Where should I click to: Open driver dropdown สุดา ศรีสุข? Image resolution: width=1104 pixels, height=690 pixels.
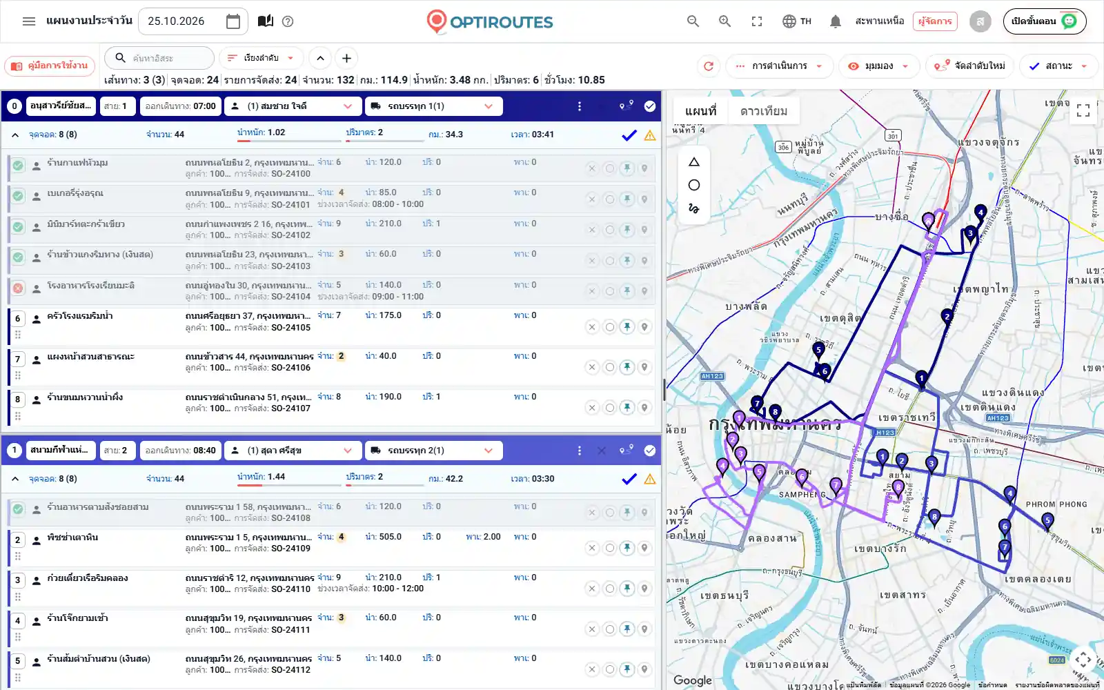pyautogui.click(x=293, y=451)
